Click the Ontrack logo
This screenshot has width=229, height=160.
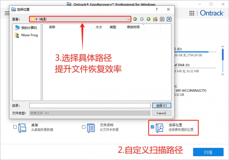point(212,13)
